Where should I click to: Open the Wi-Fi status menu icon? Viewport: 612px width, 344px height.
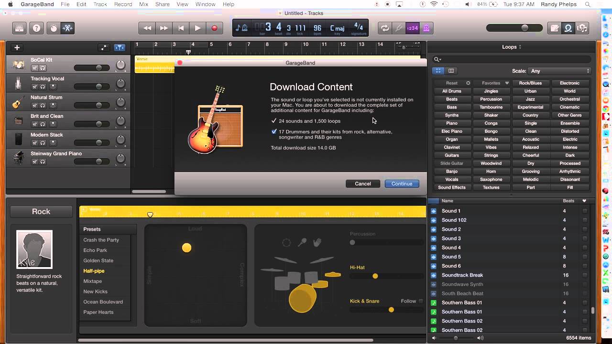click(434, 4)
